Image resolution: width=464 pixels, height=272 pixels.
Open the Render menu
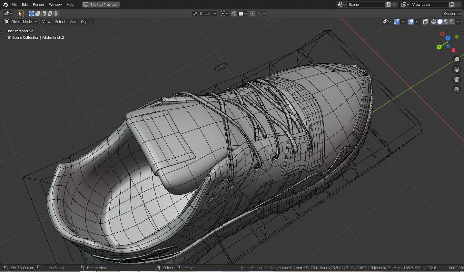[38, 5]
